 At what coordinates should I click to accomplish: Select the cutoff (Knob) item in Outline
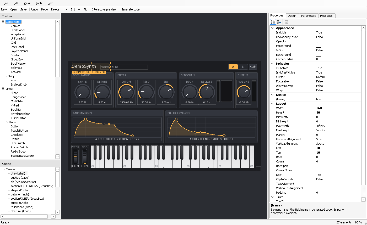(19, 203)
